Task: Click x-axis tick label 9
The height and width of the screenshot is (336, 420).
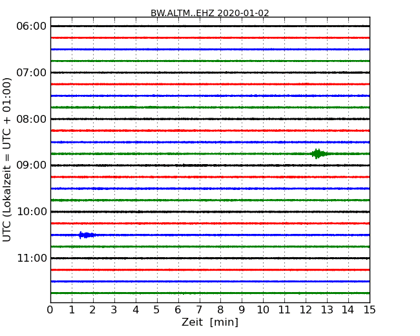Action: [242, 310]
